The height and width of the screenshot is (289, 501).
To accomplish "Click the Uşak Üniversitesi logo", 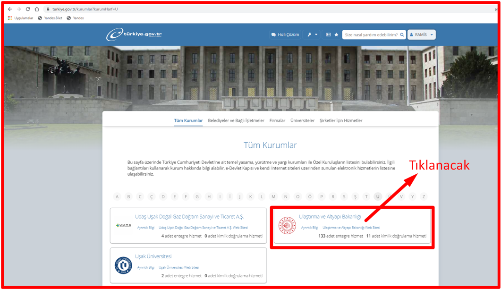I will point(123,265).
